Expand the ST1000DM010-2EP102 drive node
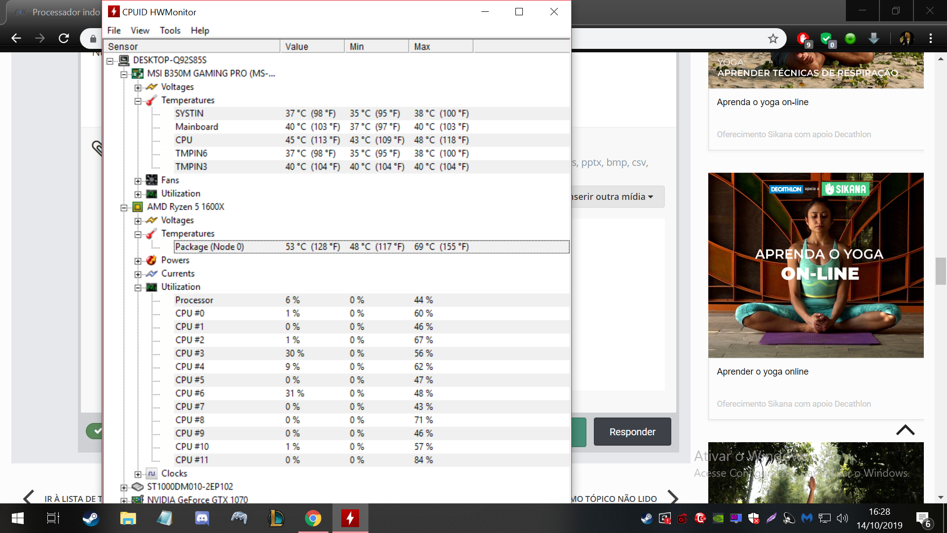Screen dimensions: 947x533 pos(124,488)
